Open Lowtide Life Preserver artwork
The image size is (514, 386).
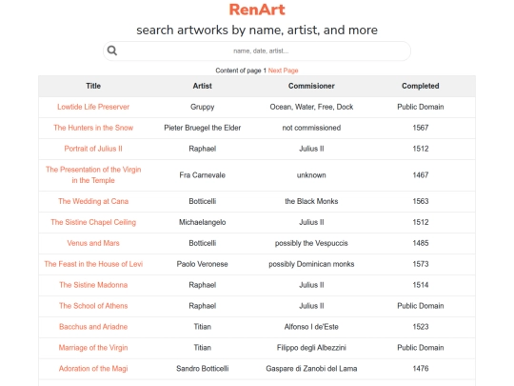[x=93, y=107]
